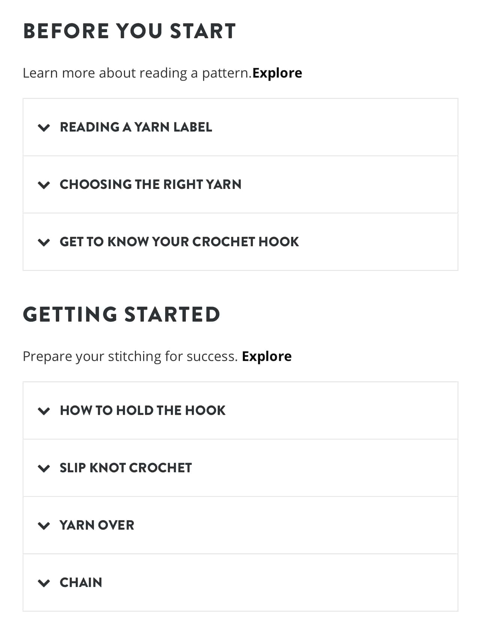
Task: Click the chevron arrow beside Chain
Action: click(44, 583)
